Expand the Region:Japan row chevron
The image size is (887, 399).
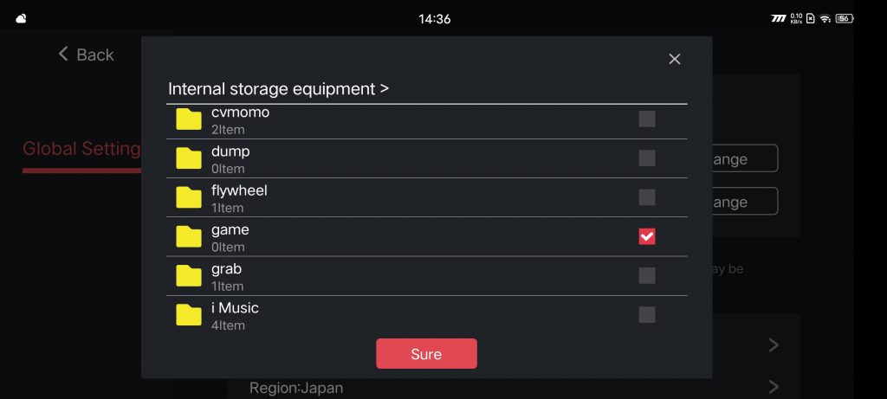774,387
